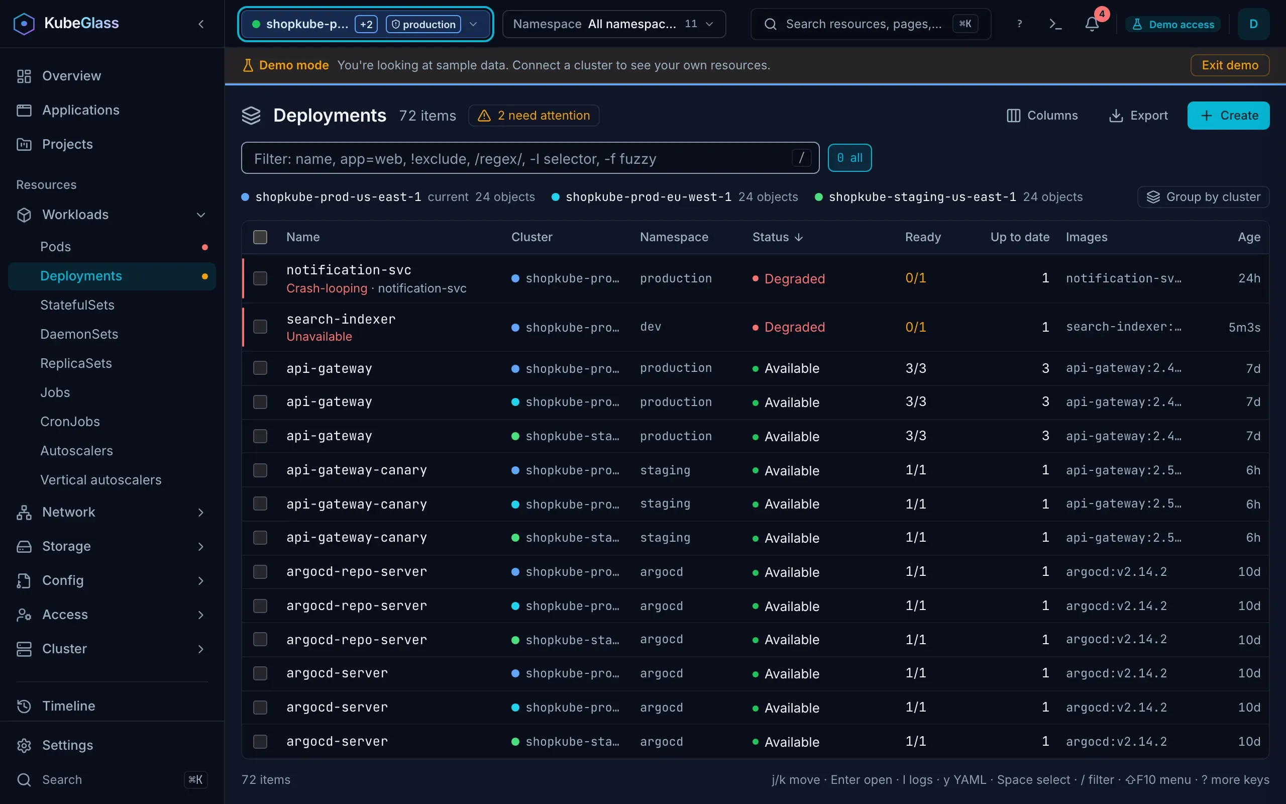Collapse the Workloads section chevron

pyautogui.click(x=201, y=215)
